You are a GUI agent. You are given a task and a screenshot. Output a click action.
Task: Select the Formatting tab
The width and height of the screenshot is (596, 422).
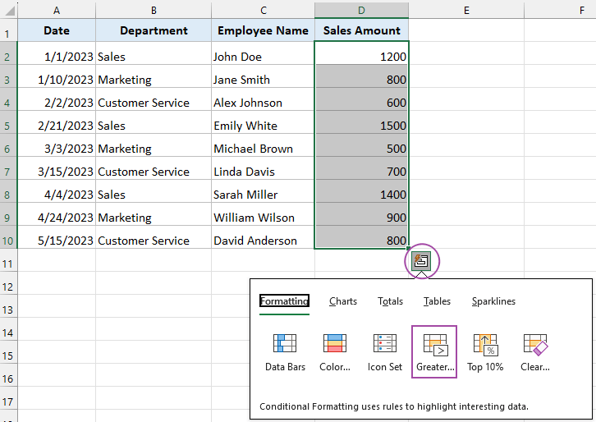tap(284, 301)
